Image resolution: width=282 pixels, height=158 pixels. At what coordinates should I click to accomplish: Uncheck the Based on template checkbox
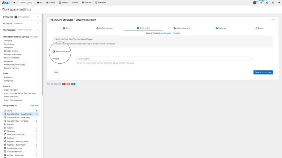click(54, 51)
